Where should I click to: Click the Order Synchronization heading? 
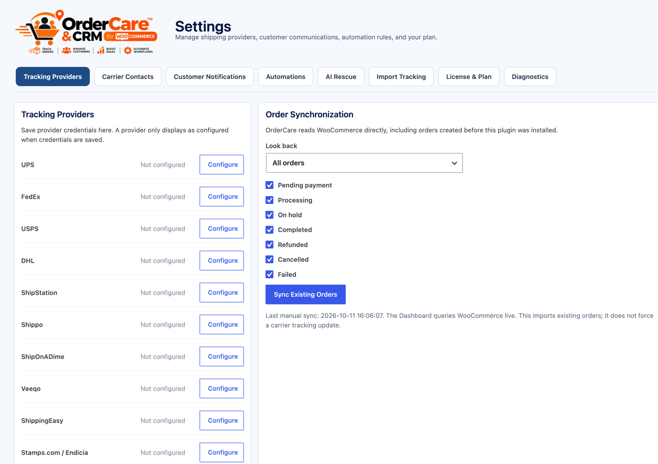click(309, 115)
